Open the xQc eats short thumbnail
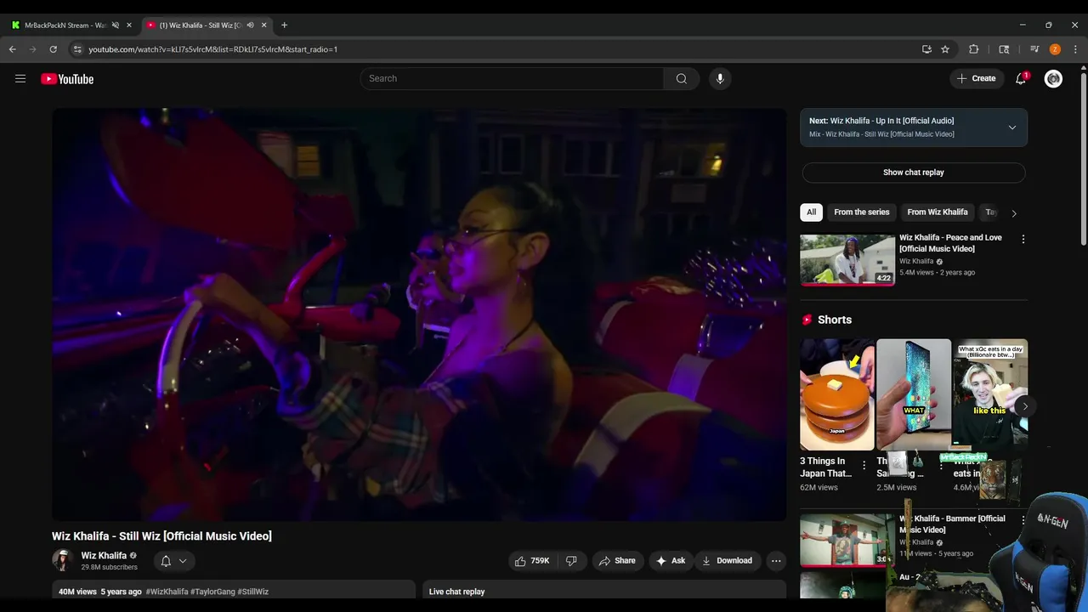This screenshot has width=1088, height=612. tap(990, 394)
